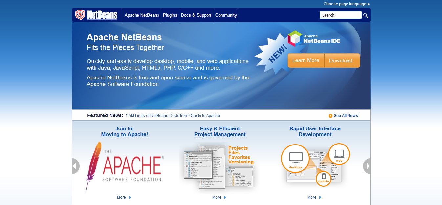The image size is (442, 205).
Task: Click More link under Moving to Apache
Action: click(x=121, y=197)
